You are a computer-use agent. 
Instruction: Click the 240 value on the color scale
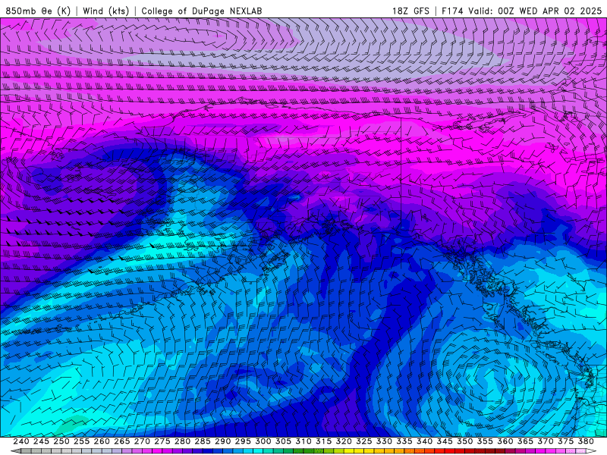pos(21,441)
